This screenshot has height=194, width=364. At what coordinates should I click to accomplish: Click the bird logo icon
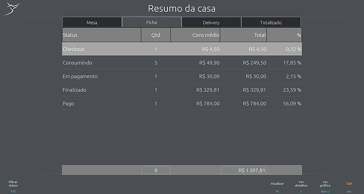click(12, 9)
